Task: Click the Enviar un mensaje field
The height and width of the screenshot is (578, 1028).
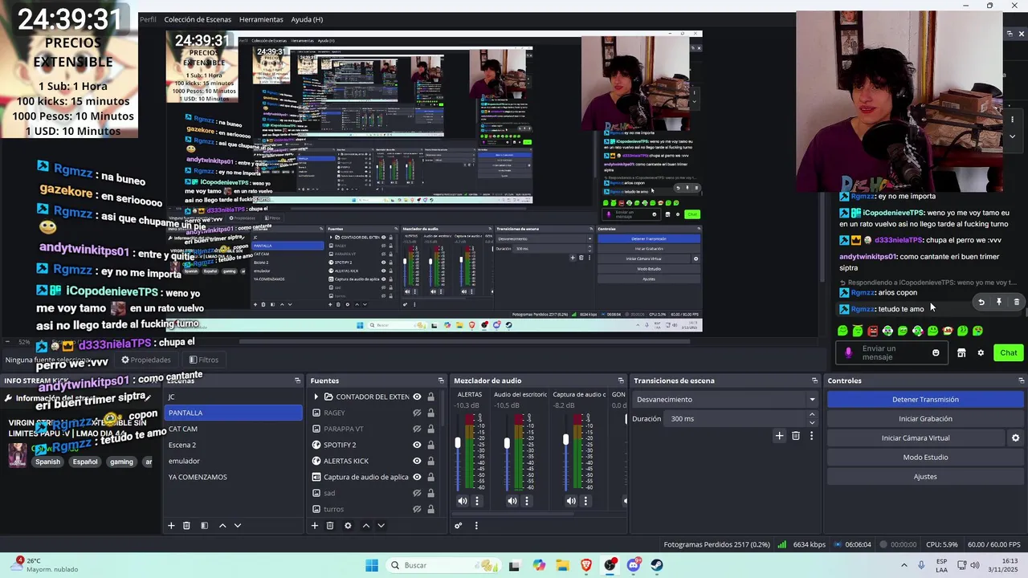Action: point(891,352)
